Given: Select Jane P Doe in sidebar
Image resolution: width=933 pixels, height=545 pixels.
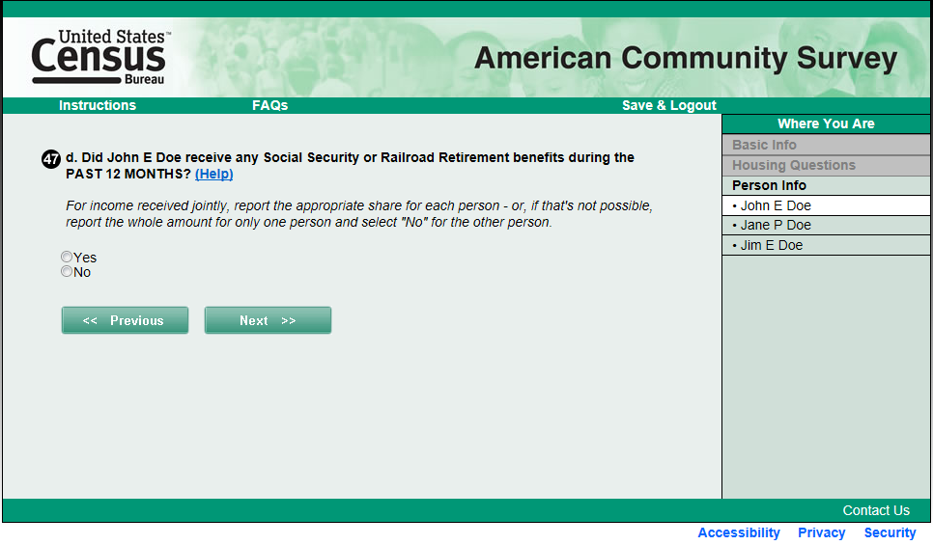Looking at the screenshot, I should (x=826, y=226).
